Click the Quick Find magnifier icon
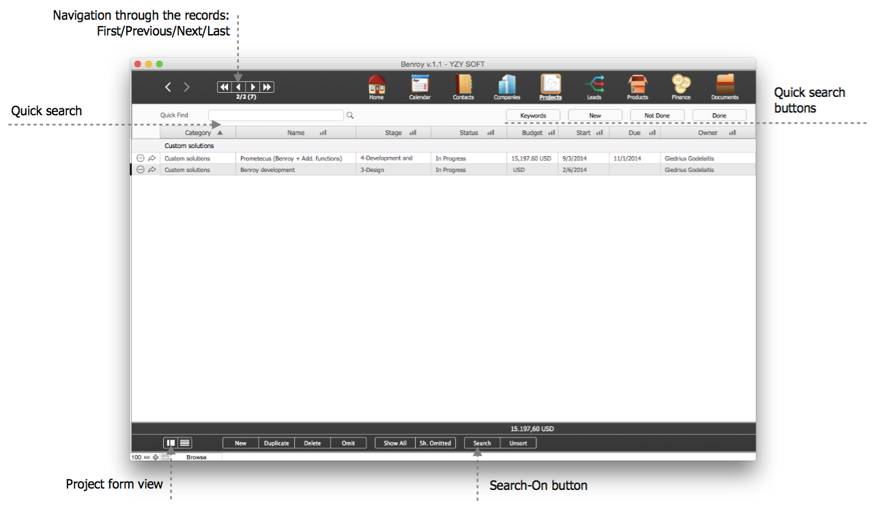Viewport: 877px width, 507px height. pos(350,115)
